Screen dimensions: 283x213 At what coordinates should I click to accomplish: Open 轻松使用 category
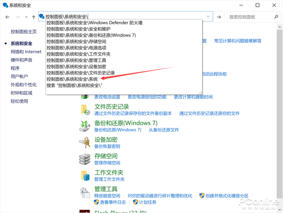19,101
